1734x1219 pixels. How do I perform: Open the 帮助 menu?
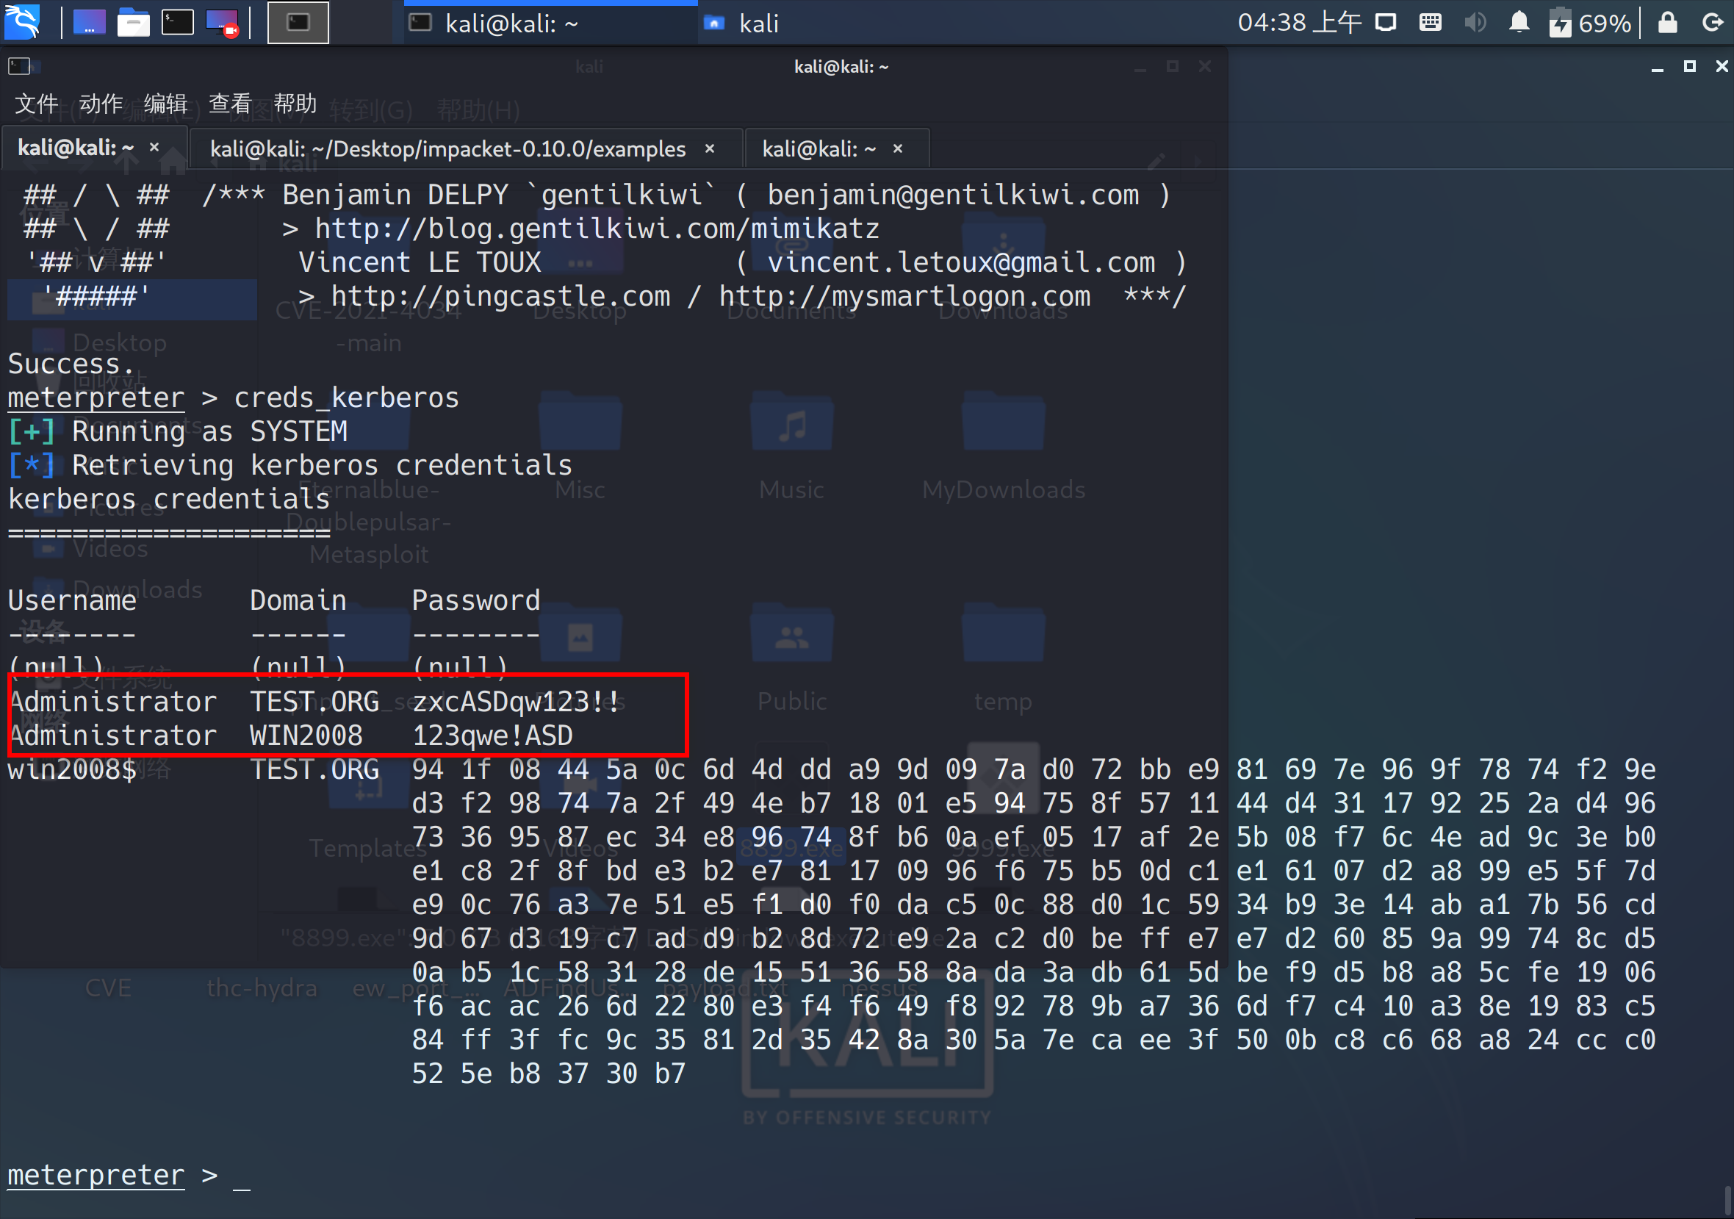pos(295,104)
